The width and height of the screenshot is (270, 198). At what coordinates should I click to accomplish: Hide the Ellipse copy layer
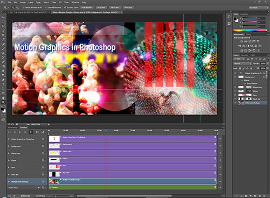(x=235, y=87)
